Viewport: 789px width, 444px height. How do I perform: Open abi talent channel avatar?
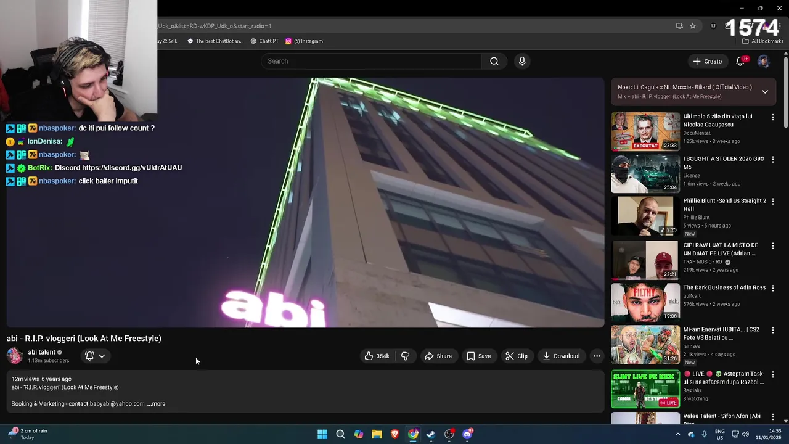[x=15, y=356]
